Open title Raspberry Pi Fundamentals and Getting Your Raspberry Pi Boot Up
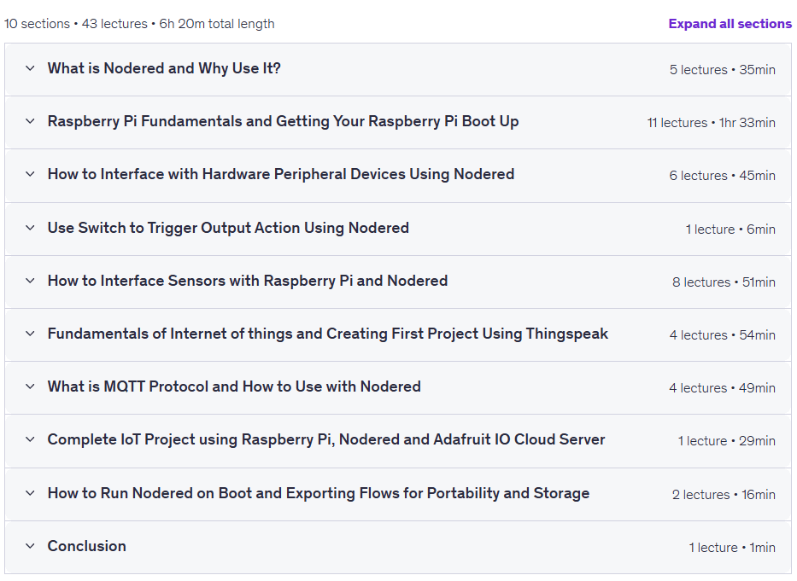The image size is (797, 581). tap(283, 121)
